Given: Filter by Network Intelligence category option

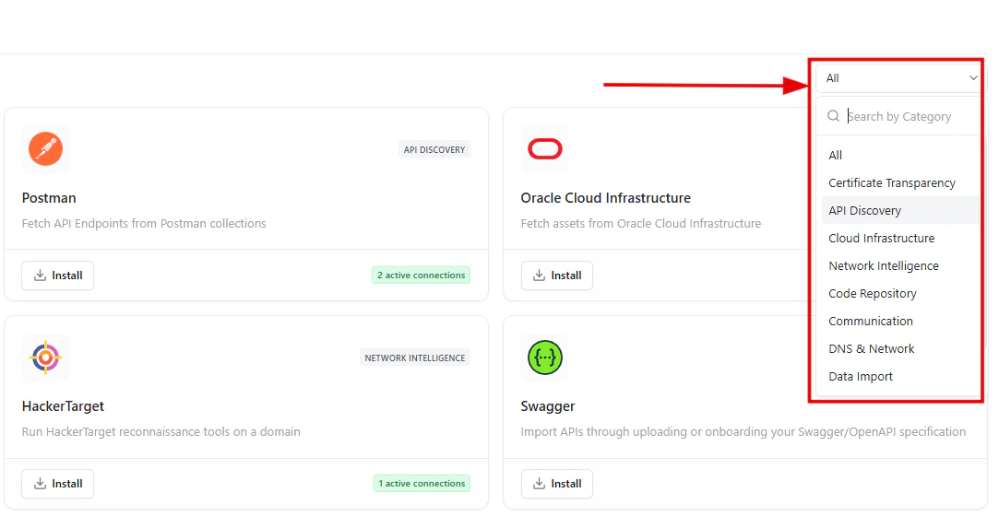Looking at the screenshot, I should tap(900, 266).
